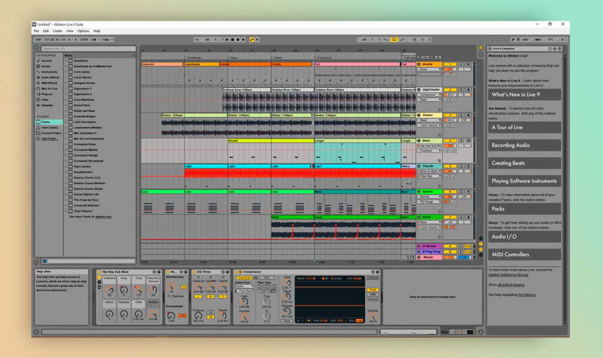Click the transport Stop button
The image size is (603, 358).
tap(232, 39)
